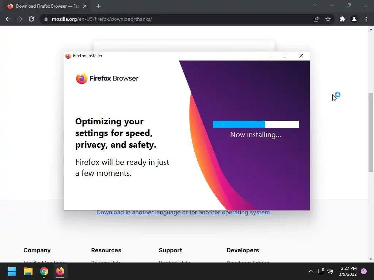Share this page using share icon

pos(316,19)
